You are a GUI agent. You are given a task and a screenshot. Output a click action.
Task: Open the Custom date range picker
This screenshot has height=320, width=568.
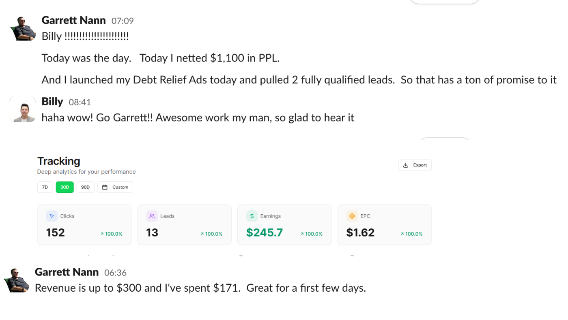(x=115, y=187)
